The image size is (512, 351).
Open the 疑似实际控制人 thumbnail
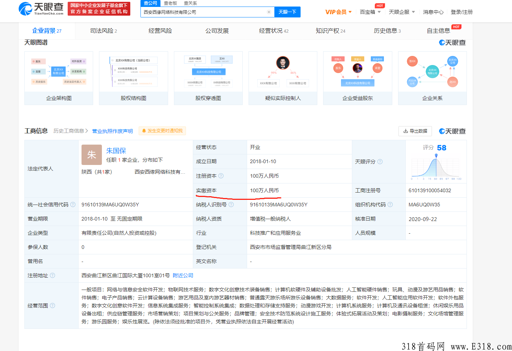point(283,78)
